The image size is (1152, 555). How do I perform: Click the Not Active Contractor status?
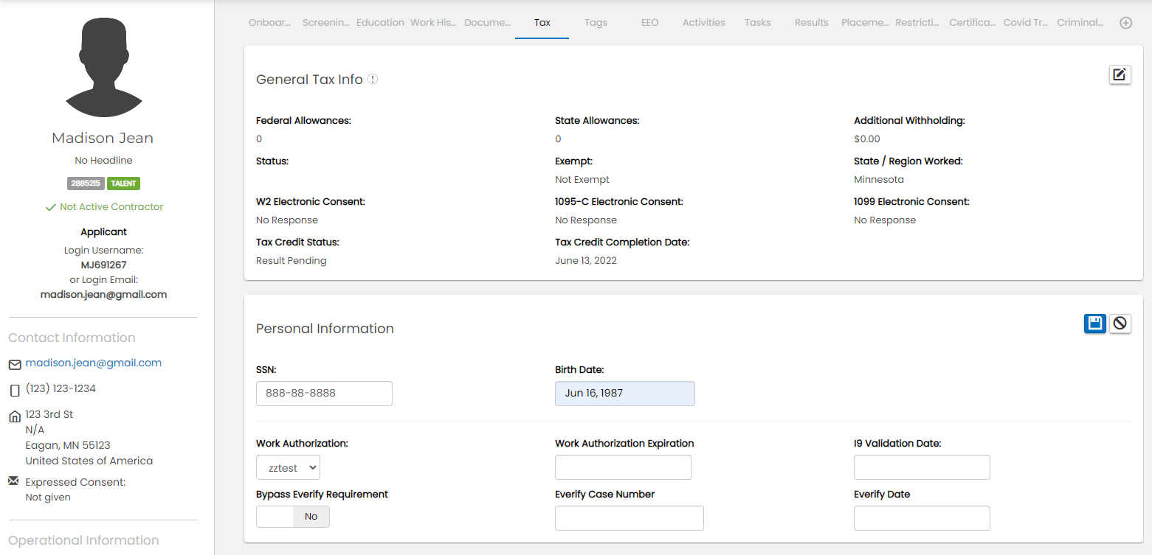click(x=104, y=207)
